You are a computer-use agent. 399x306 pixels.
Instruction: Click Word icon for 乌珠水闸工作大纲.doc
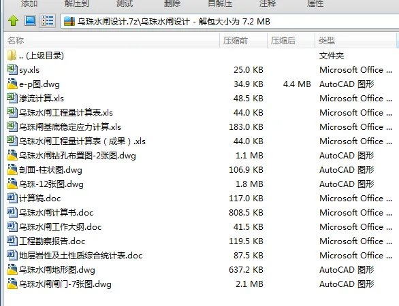[12, 226]
